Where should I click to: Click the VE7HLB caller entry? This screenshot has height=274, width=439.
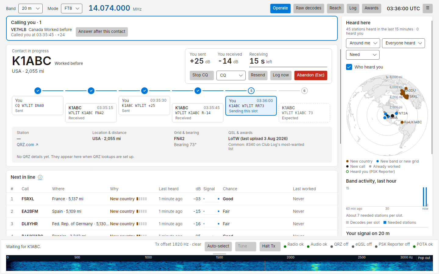click(41, 32)
